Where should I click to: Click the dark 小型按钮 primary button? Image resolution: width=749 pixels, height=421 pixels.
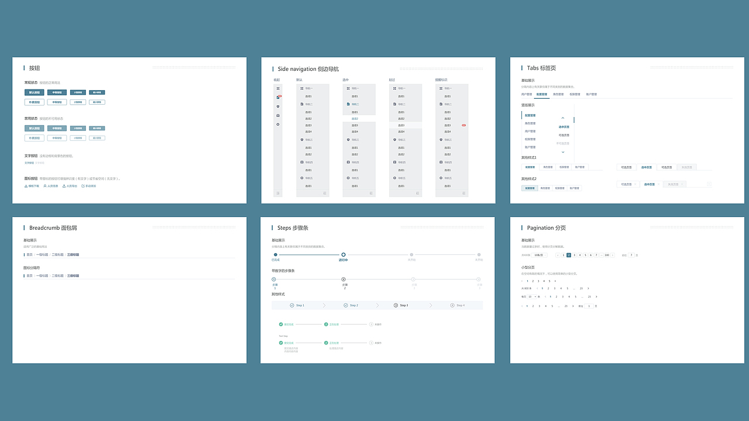pos(78,92)
